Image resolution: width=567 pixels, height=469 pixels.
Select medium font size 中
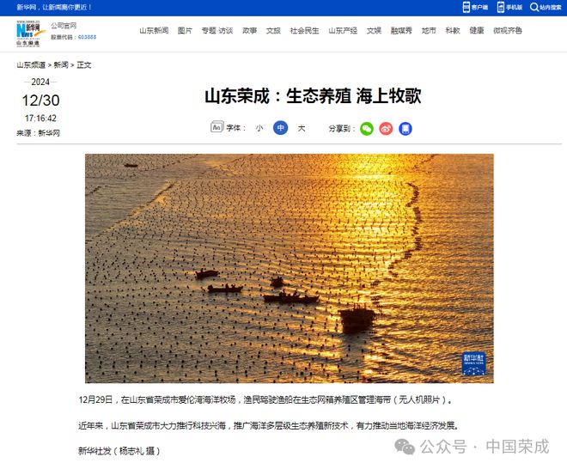[x=281, y=128]
